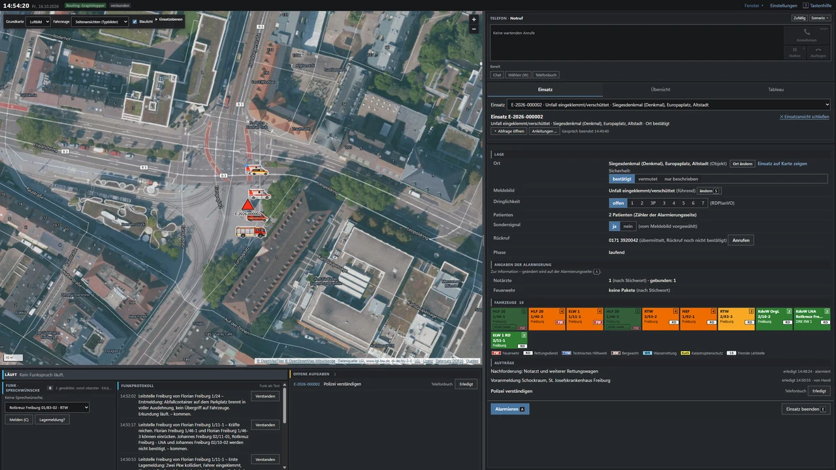Select vehicle card NEF 1/82-1

point(699,319)
